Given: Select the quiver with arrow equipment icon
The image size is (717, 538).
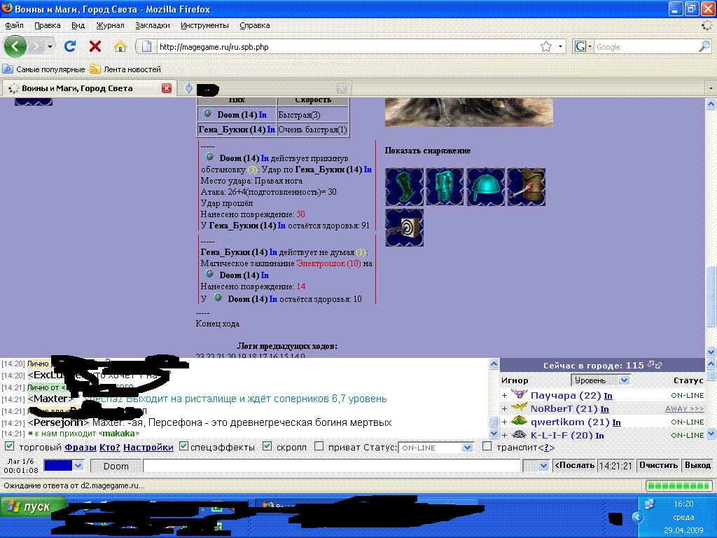Looking at the screenshot, I should [x=527, y=186].
